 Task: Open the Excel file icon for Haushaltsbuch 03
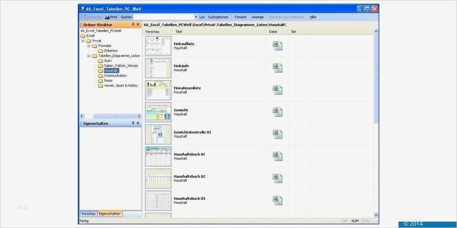click(x=277, y=201)
